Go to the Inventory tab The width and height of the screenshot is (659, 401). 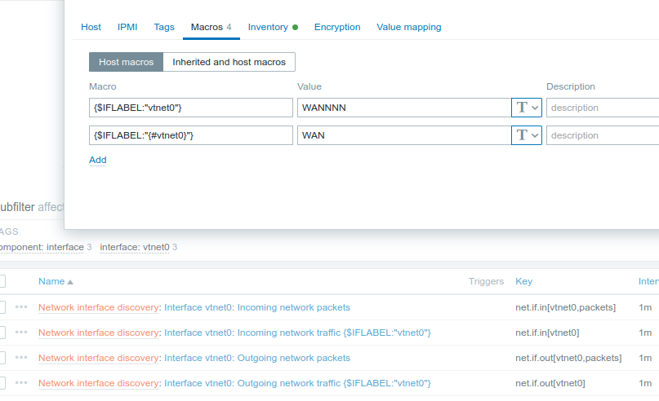click(273, 27)
